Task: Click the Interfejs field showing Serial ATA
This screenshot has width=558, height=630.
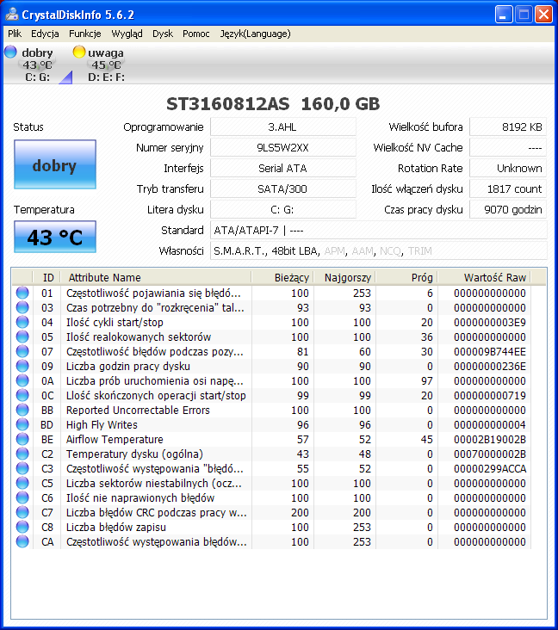Action: 283,169
